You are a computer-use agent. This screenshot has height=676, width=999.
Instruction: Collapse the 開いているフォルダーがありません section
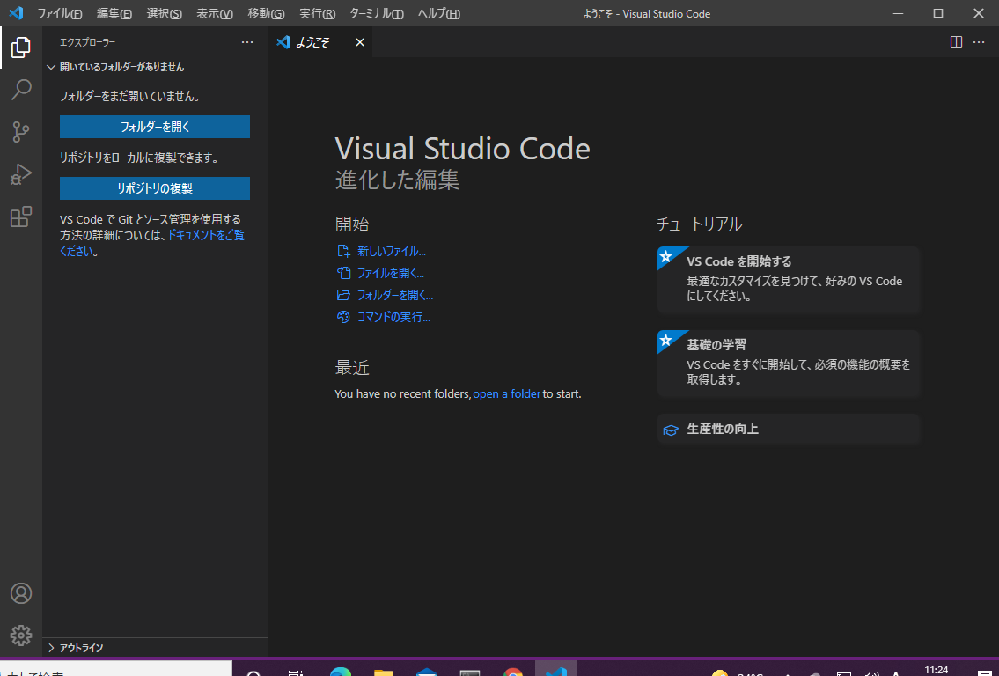pyautogui.click(x=121, y=67)
